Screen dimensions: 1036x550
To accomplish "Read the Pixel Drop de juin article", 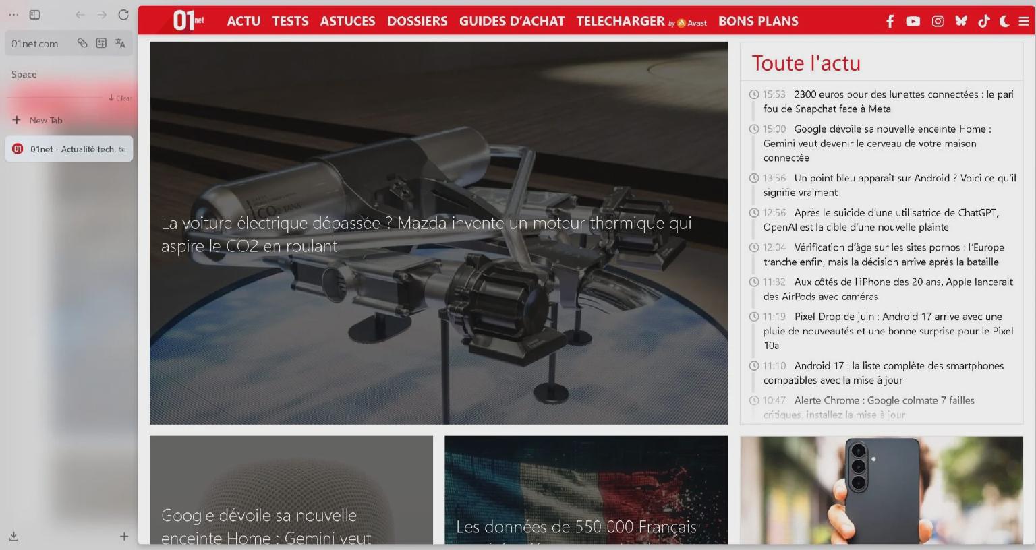I will (888, 330).
